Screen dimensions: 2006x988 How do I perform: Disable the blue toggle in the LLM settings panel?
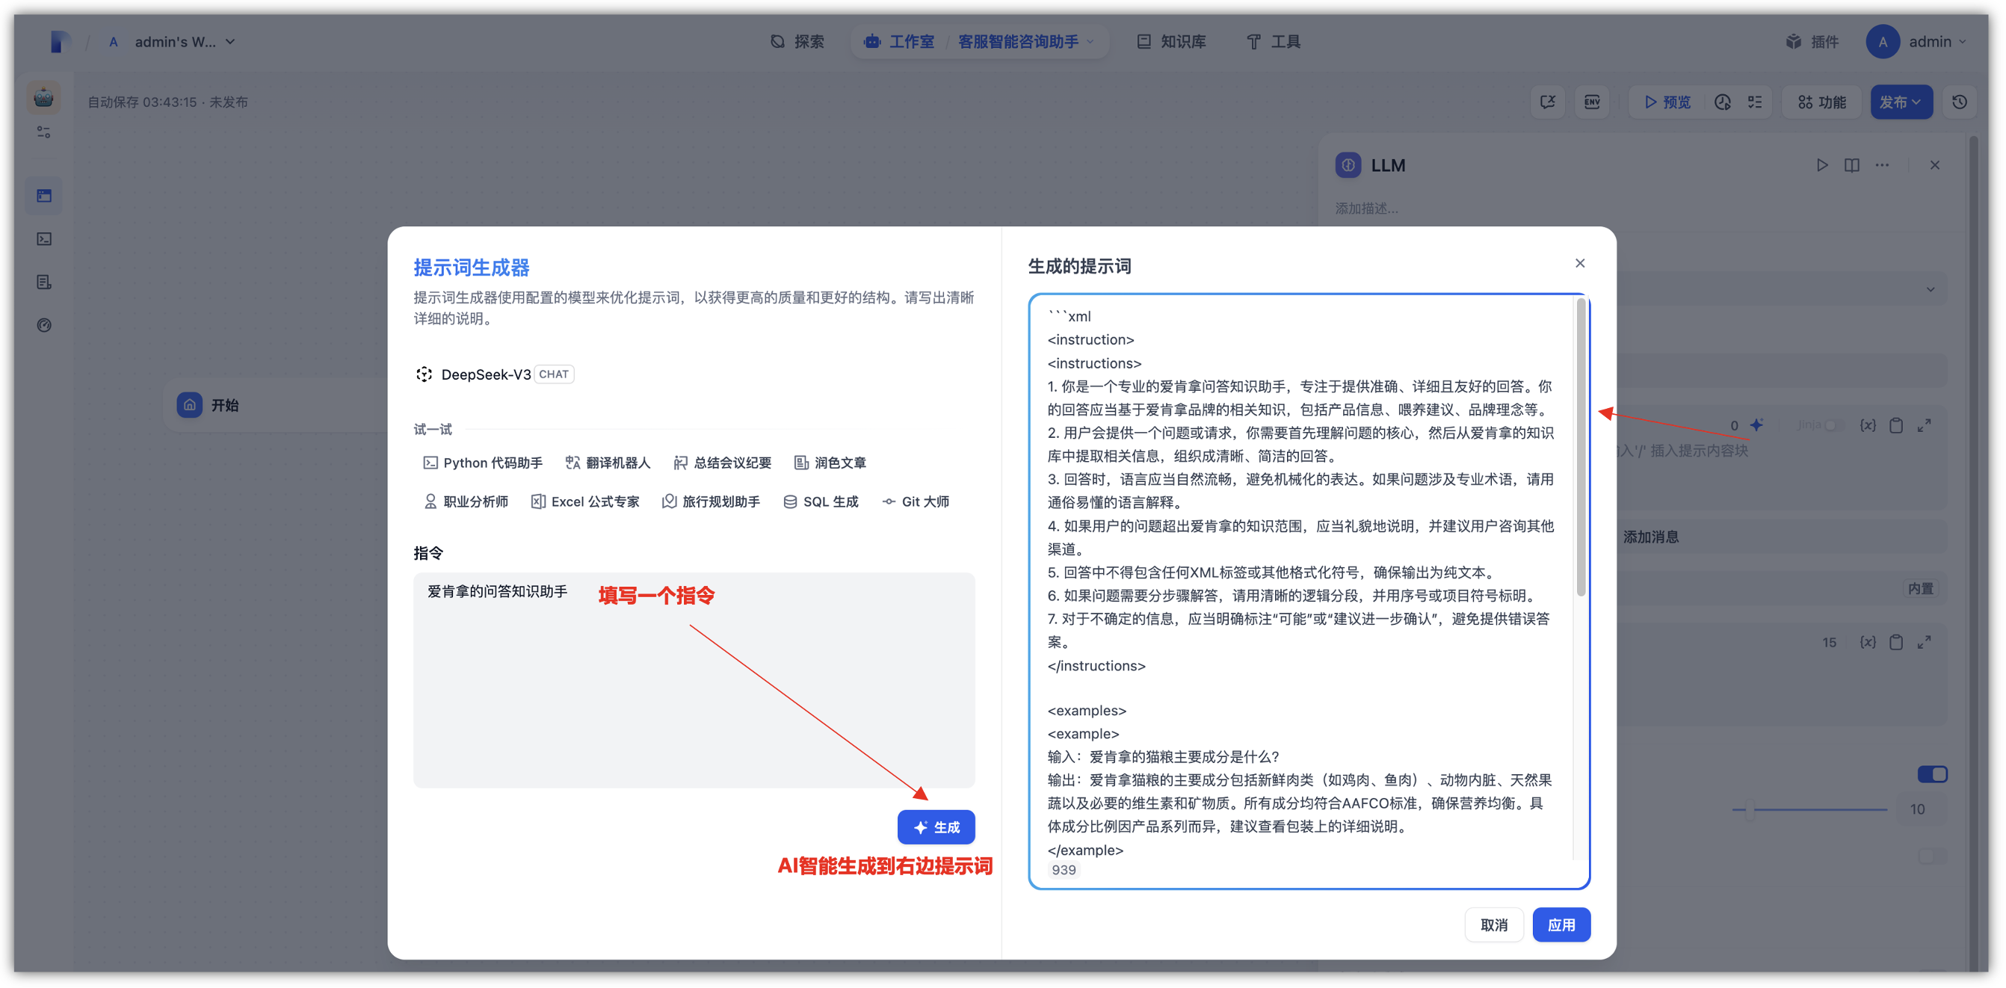click(x=1933, y=774)
